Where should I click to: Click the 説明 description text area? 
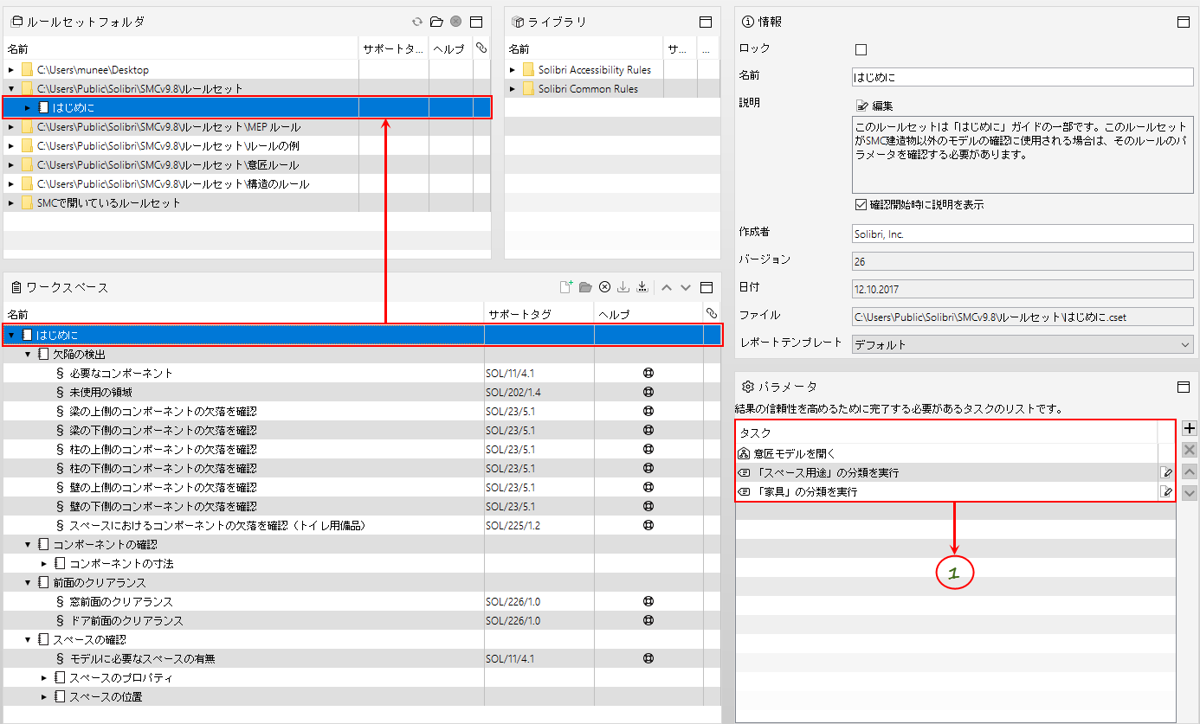click(x=1023, y=155)
